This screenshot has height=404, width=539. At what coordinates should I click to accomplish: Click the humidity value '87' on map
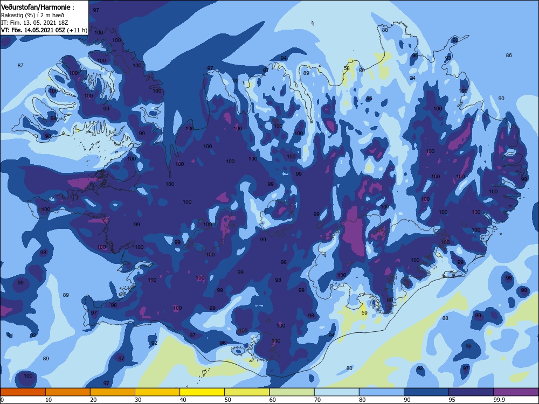click(x=20, y=65)
